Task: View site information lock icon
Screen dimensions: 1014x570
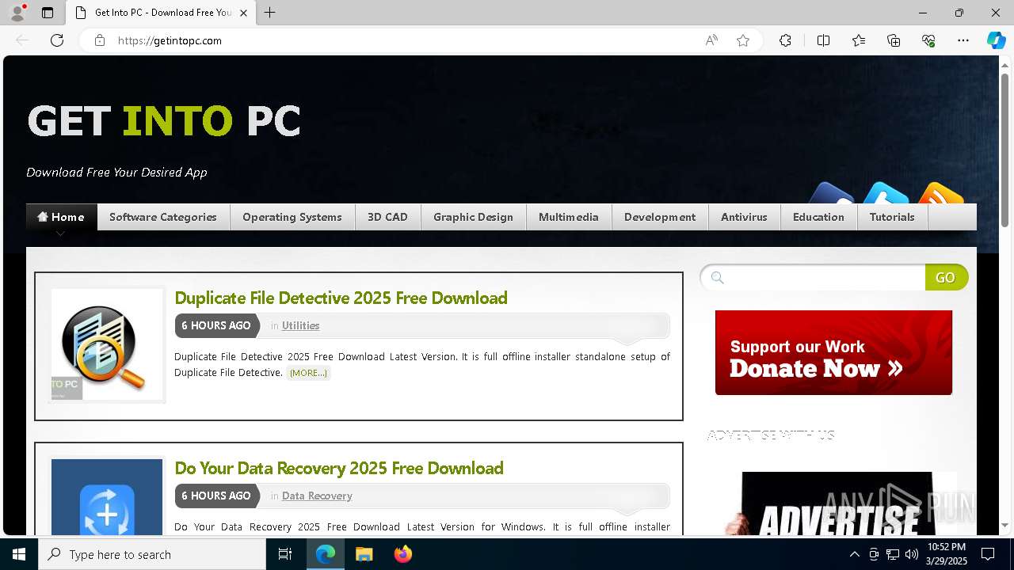Action: click(x=100, y=40)
